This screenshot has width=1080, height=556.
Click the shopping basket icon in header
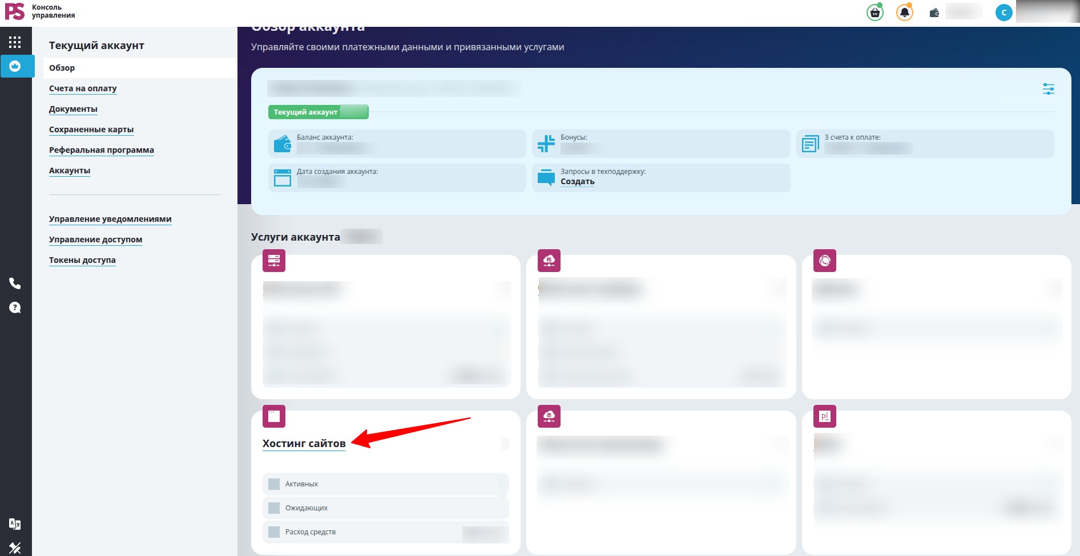coord(875,13)
